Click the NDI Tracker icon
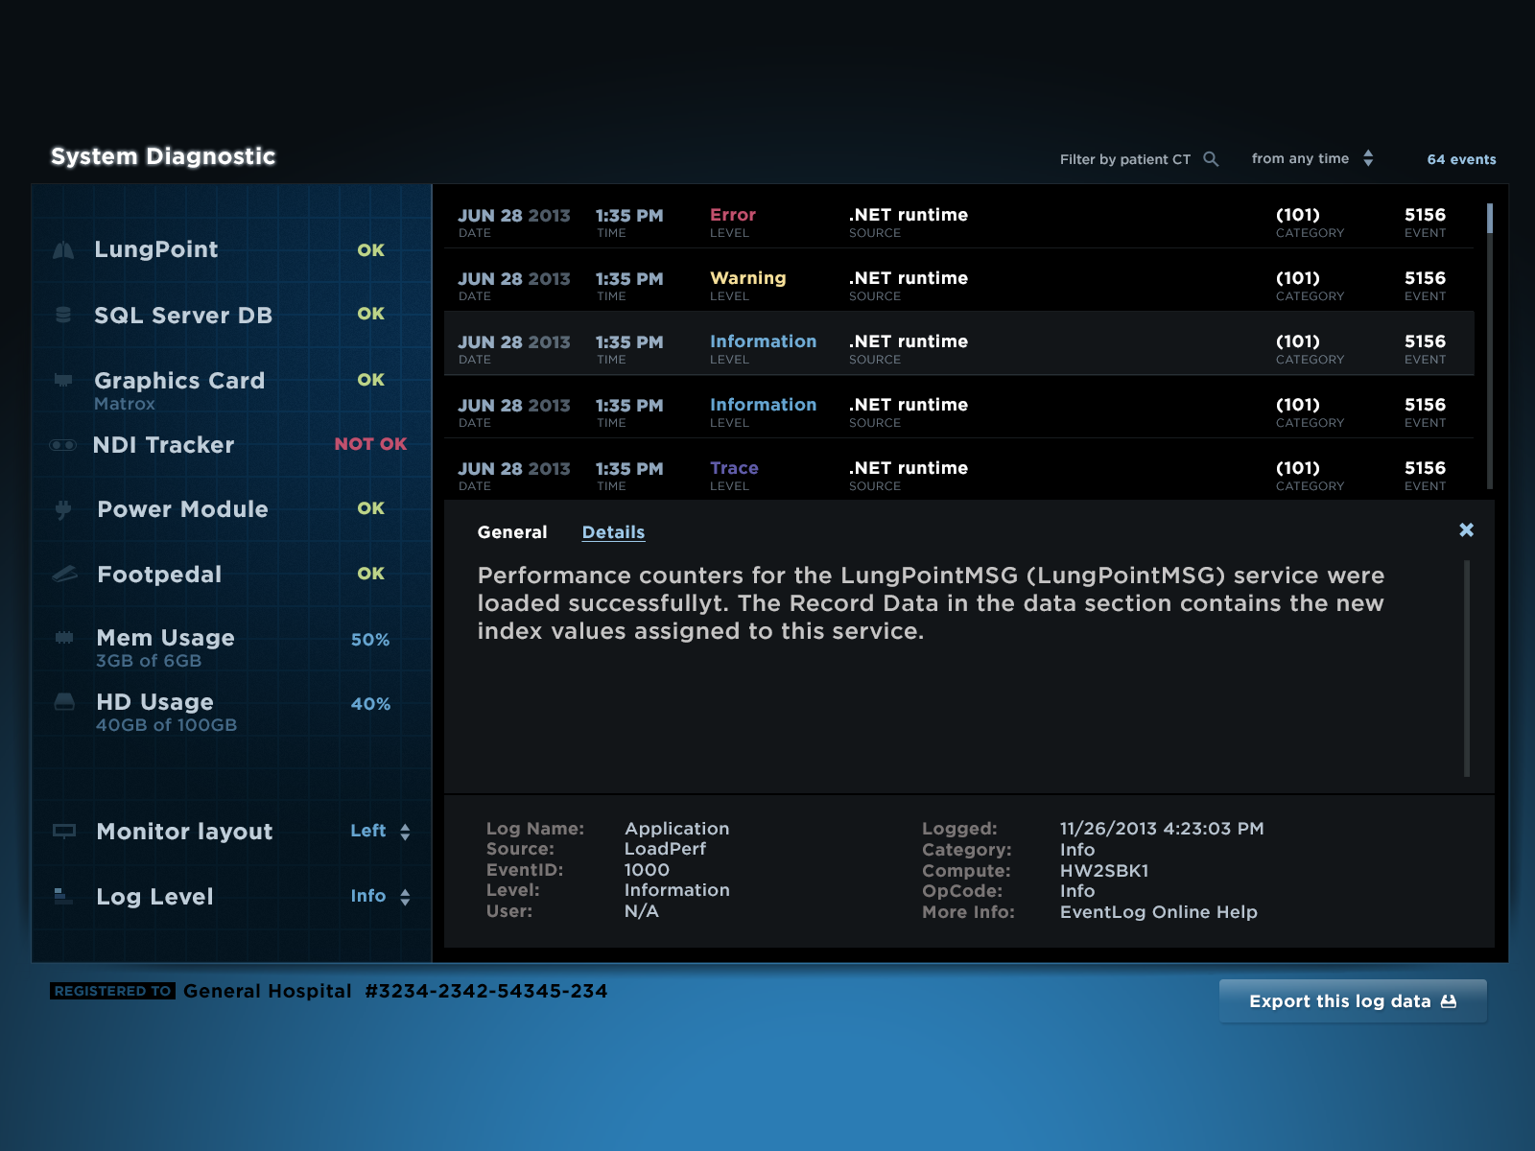The width and height of the screenshot is (1535, 1151). point(61,444)
